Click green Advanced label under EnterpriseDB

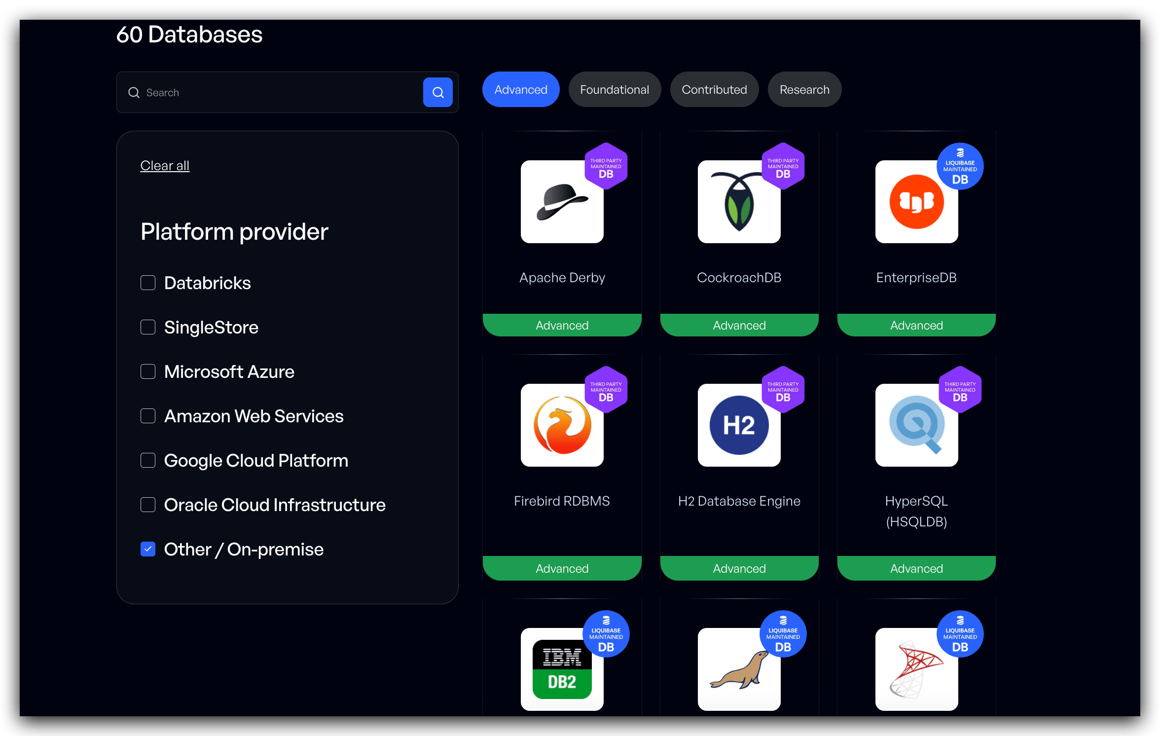pyautogui.click(x=916, y=325)
